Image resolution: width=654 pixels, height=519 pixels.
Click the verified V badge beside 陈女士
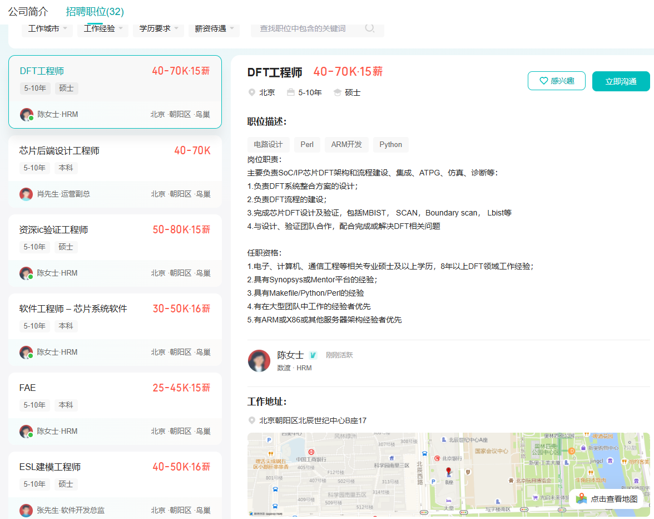pos(313,355)
